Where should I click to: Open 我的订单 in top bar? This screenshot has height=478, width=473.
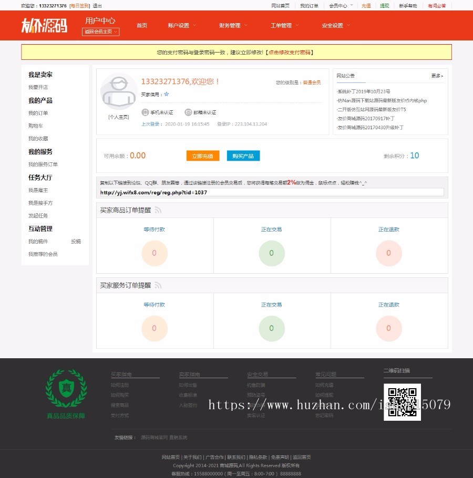[309, 5]
